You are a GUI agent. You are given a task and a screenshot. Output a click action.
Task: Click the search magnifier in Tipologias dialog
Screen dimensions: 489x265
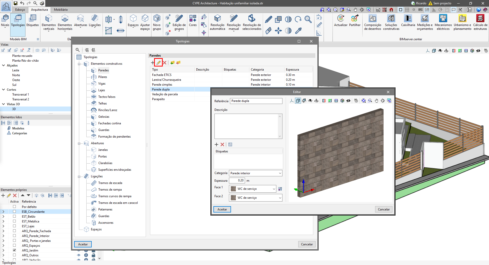[78, 50]
